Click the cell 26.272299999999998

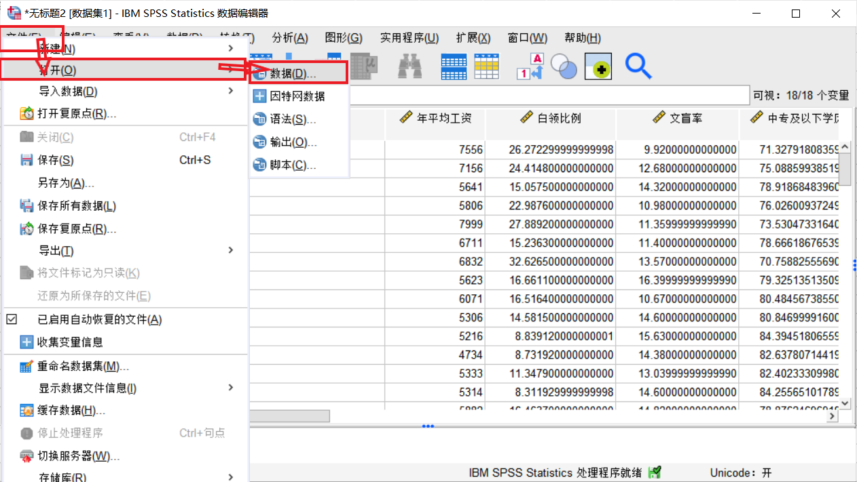coord(551,149)
